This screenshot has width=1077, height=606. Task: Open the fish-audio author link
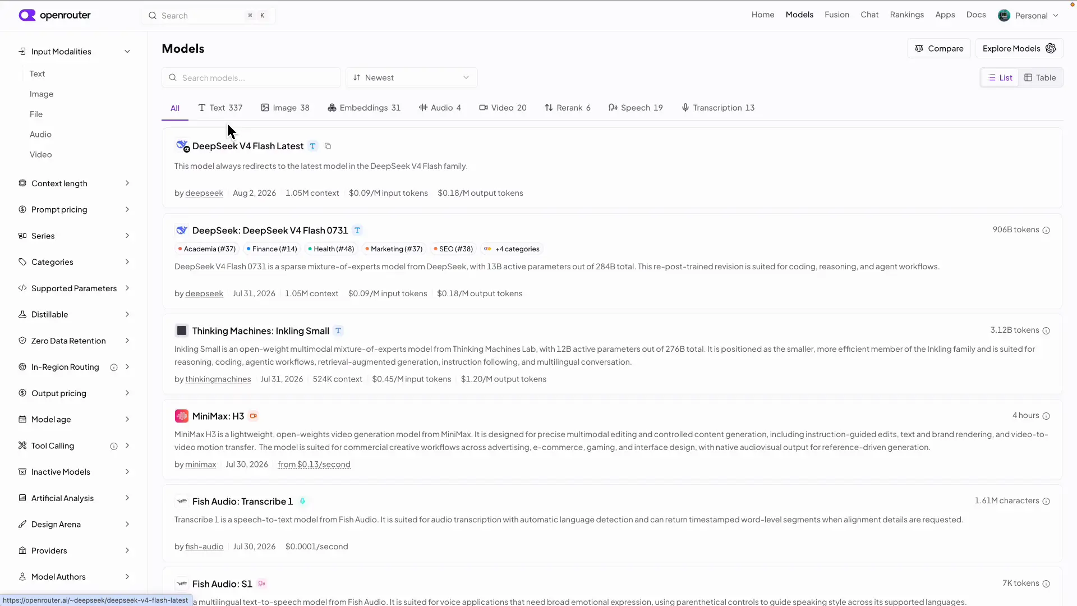[x=204, y=547]
